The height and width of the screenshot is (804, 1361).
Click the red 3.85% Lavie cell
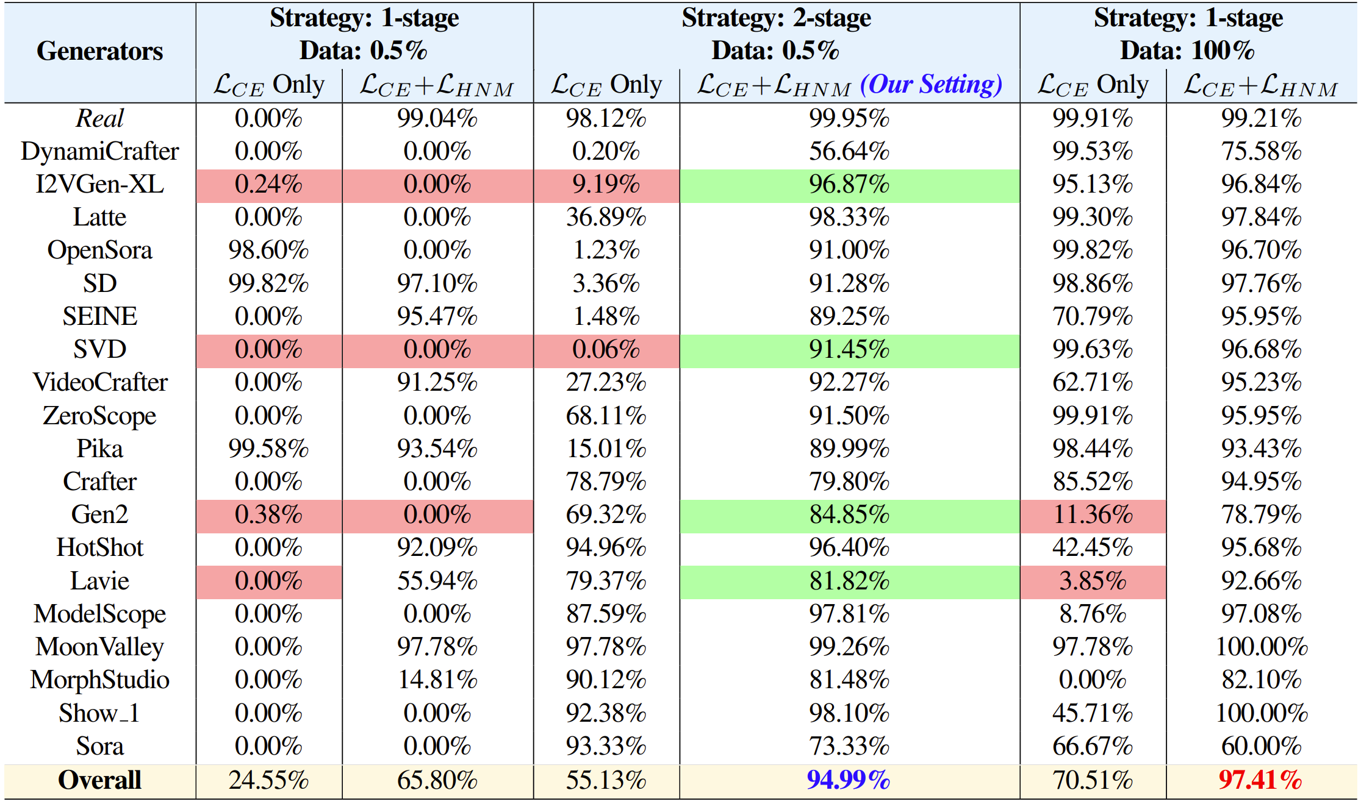pyautogui.click(x=1092, y=581)
